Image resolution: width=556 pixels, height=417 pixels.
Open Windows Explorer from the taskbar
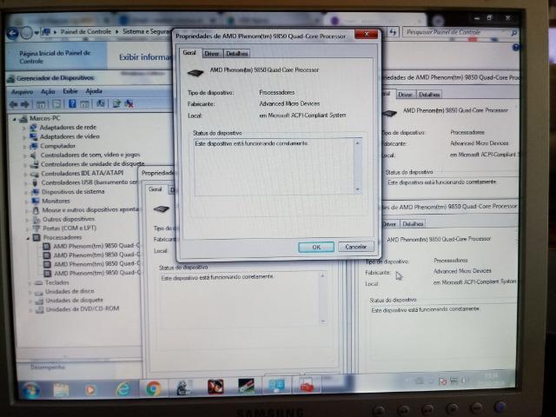[x=61, y=390]
